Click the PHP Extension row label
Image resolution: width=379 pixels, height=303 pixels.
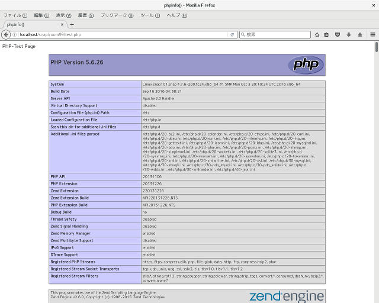64,183
